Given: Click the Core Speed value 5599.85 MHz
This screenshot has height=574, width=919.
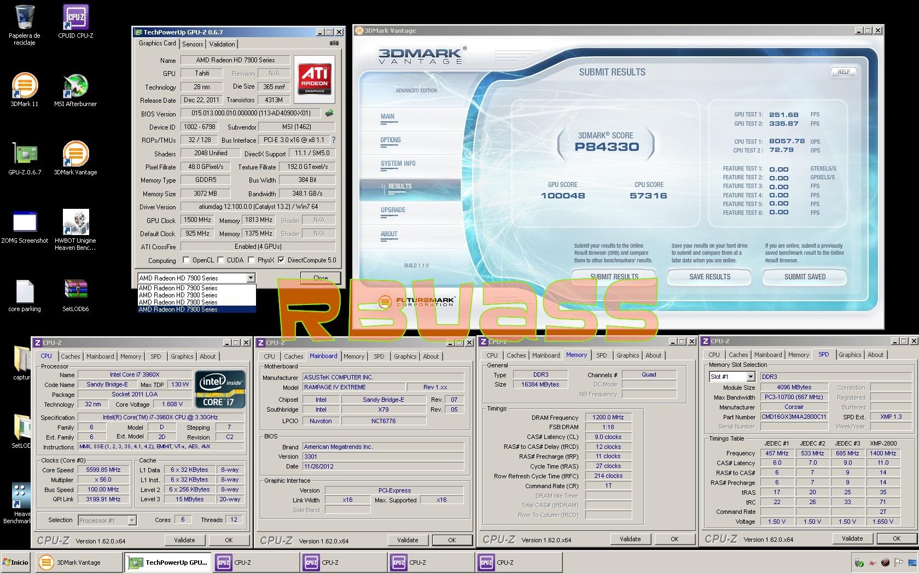Looking at the screenshot, I should [104, 470].
